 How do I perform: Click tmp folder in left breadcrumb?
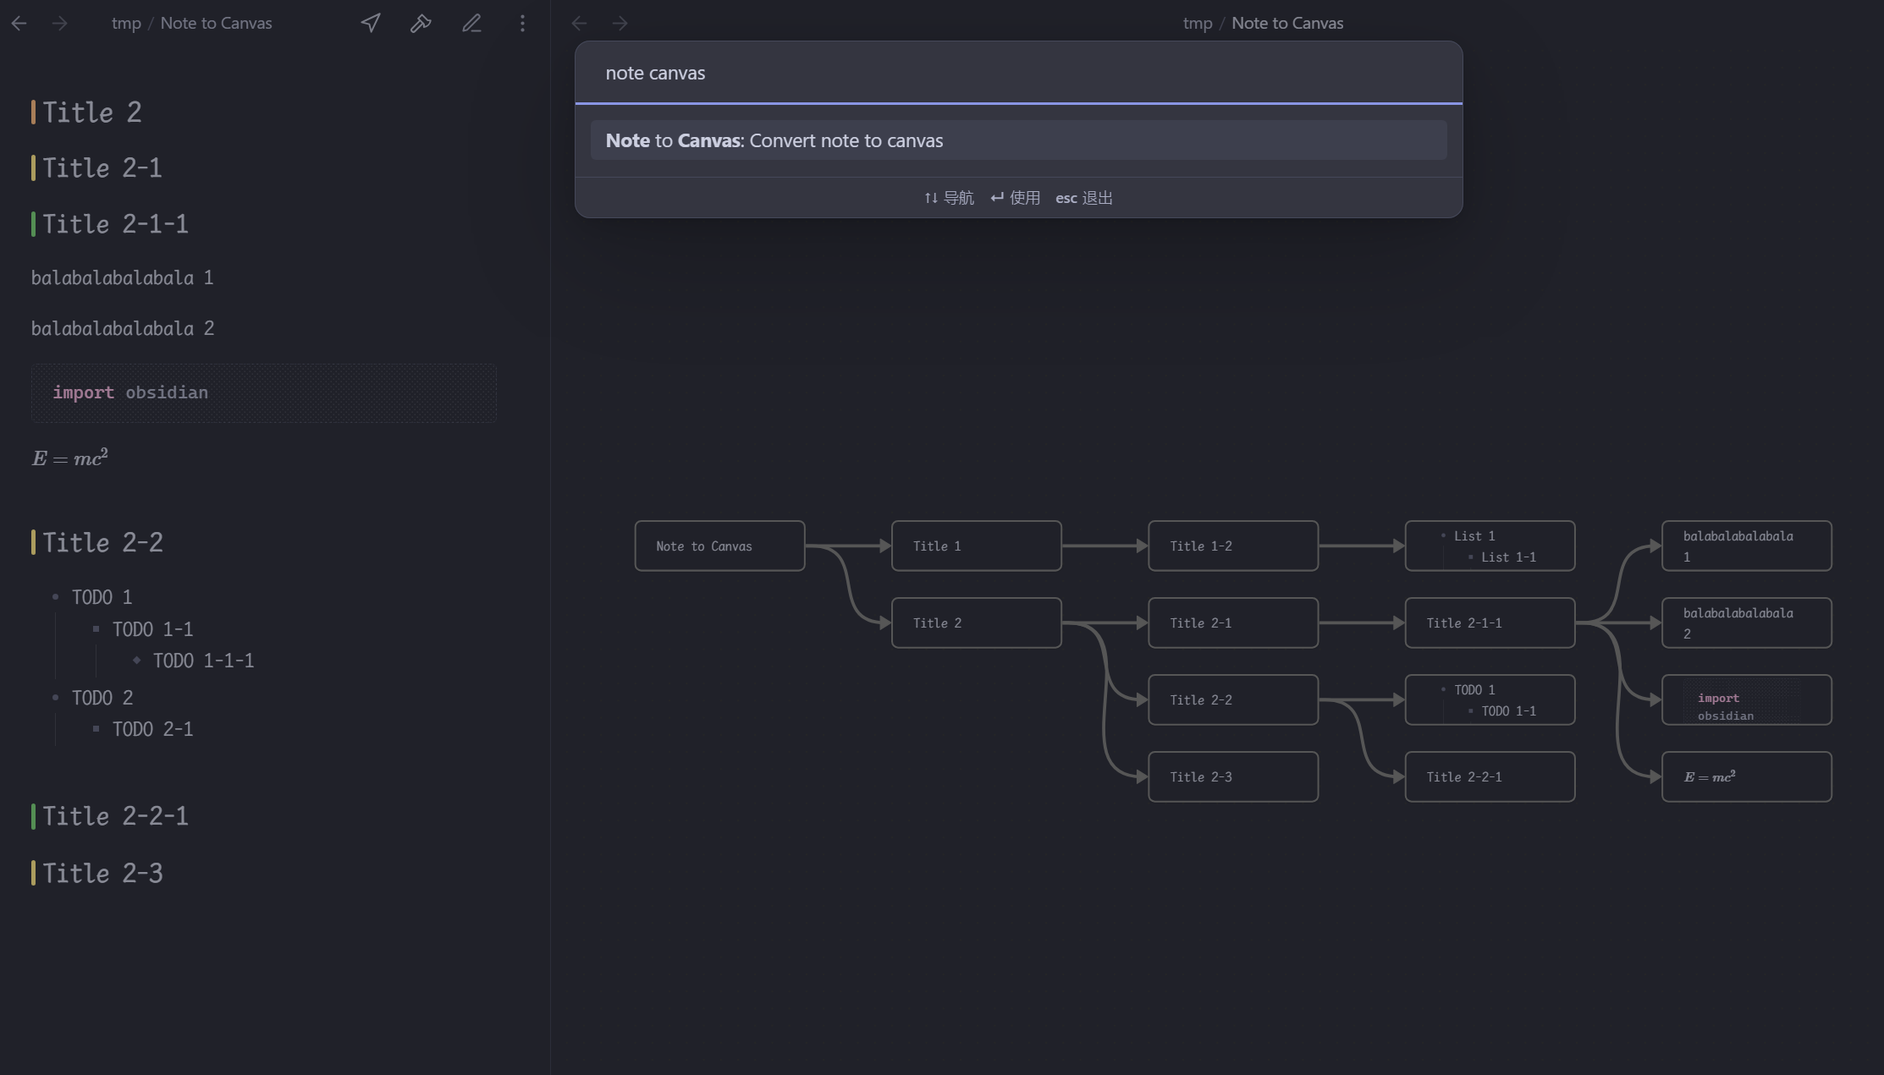coord(126,24)
